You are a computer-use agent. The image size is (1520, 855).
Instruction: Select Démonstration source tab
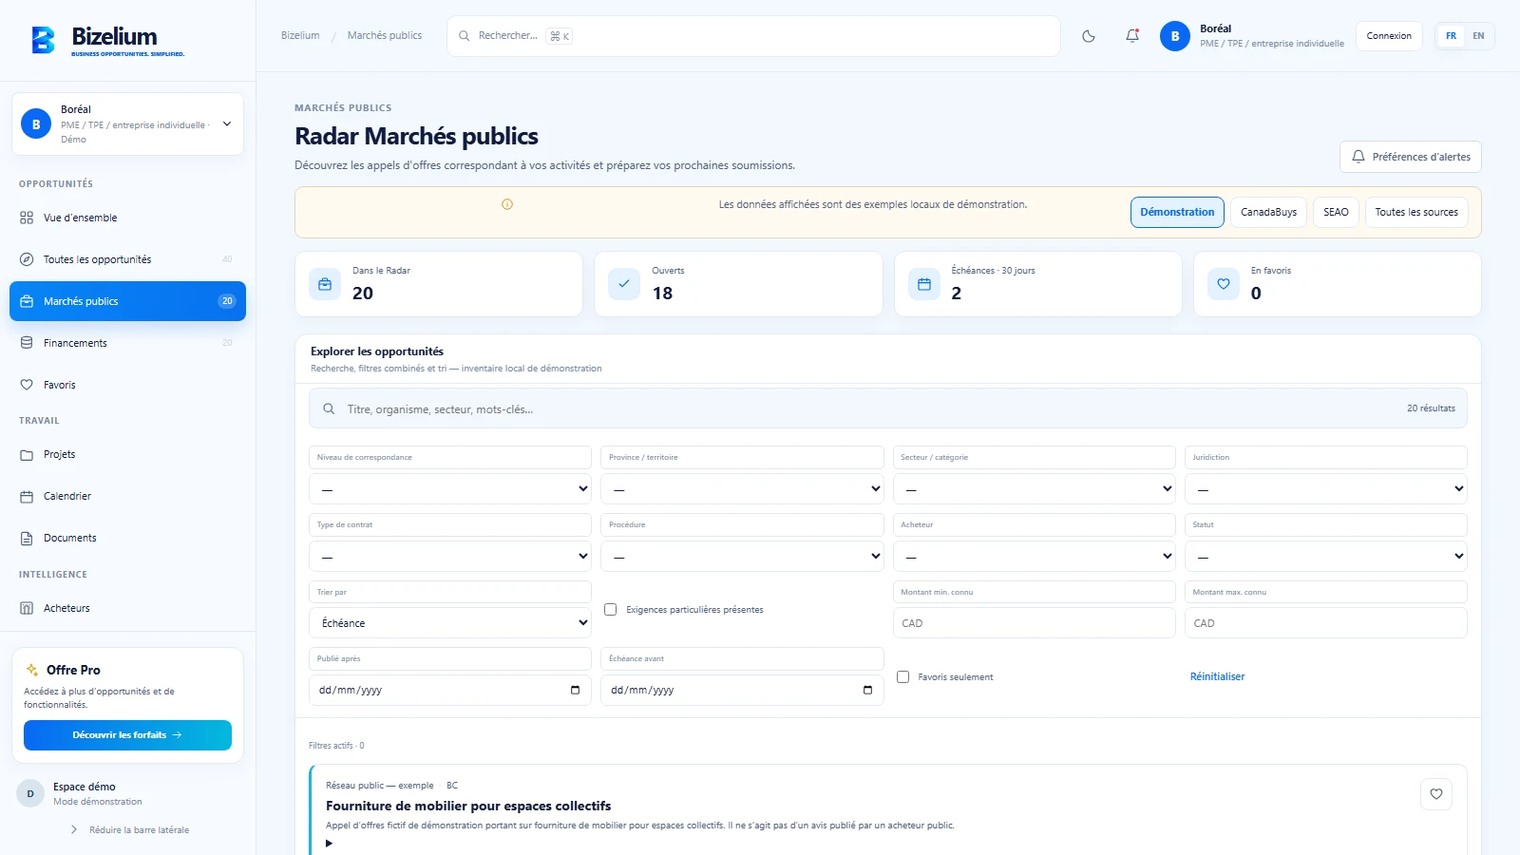click(1177, 212)
